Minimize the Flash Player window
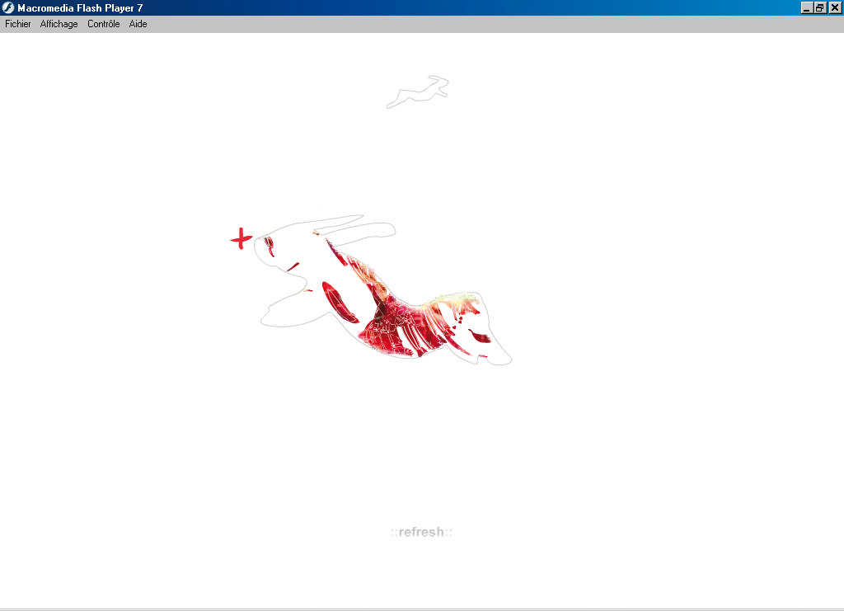The image size is (844, 611). [806, 7]
